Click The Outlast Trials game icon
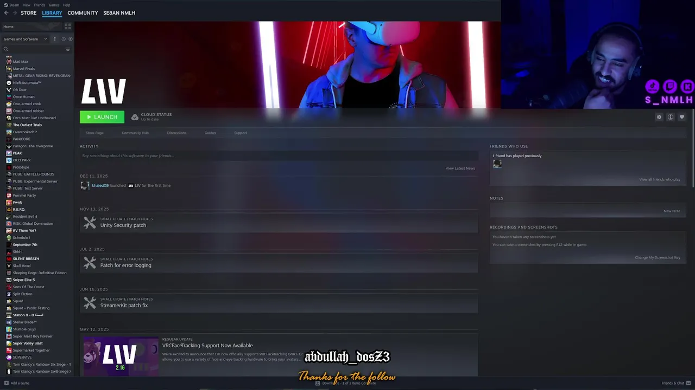Viewport: 695px width, 390px height. point(9,125)
